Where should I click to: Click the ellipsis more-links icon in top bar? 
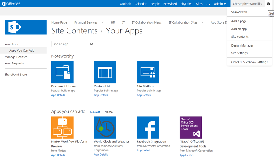208,4
